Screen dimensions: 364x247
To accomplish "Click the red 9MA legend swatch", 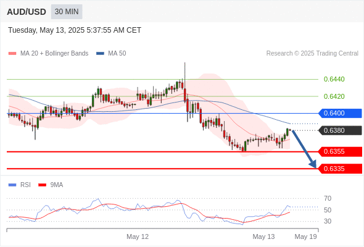I will [x=42, y=185].
